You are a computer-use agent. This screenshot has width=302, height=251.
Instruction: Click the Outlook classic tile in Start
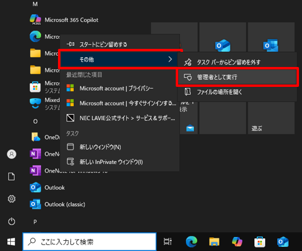click(271, 37)
